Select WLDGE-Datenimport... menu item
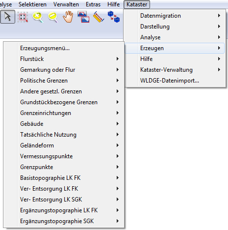228x230 pixels. coord(175,81)
